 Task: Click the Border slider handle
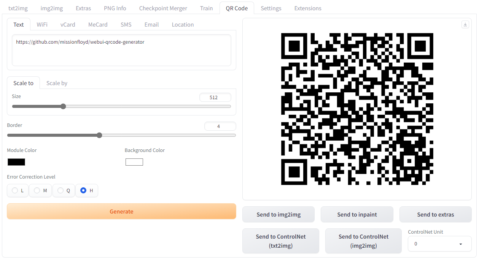99,135
